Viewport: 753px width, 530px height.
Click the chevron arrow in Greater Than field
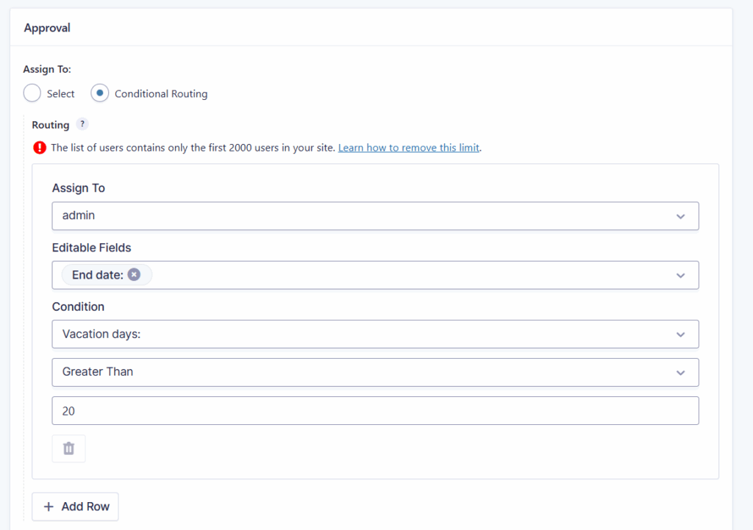click(x=680, y=373)
